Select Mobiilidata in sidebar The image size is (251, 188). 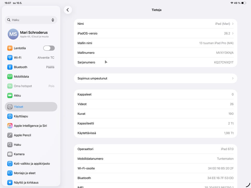coord(31,77)
